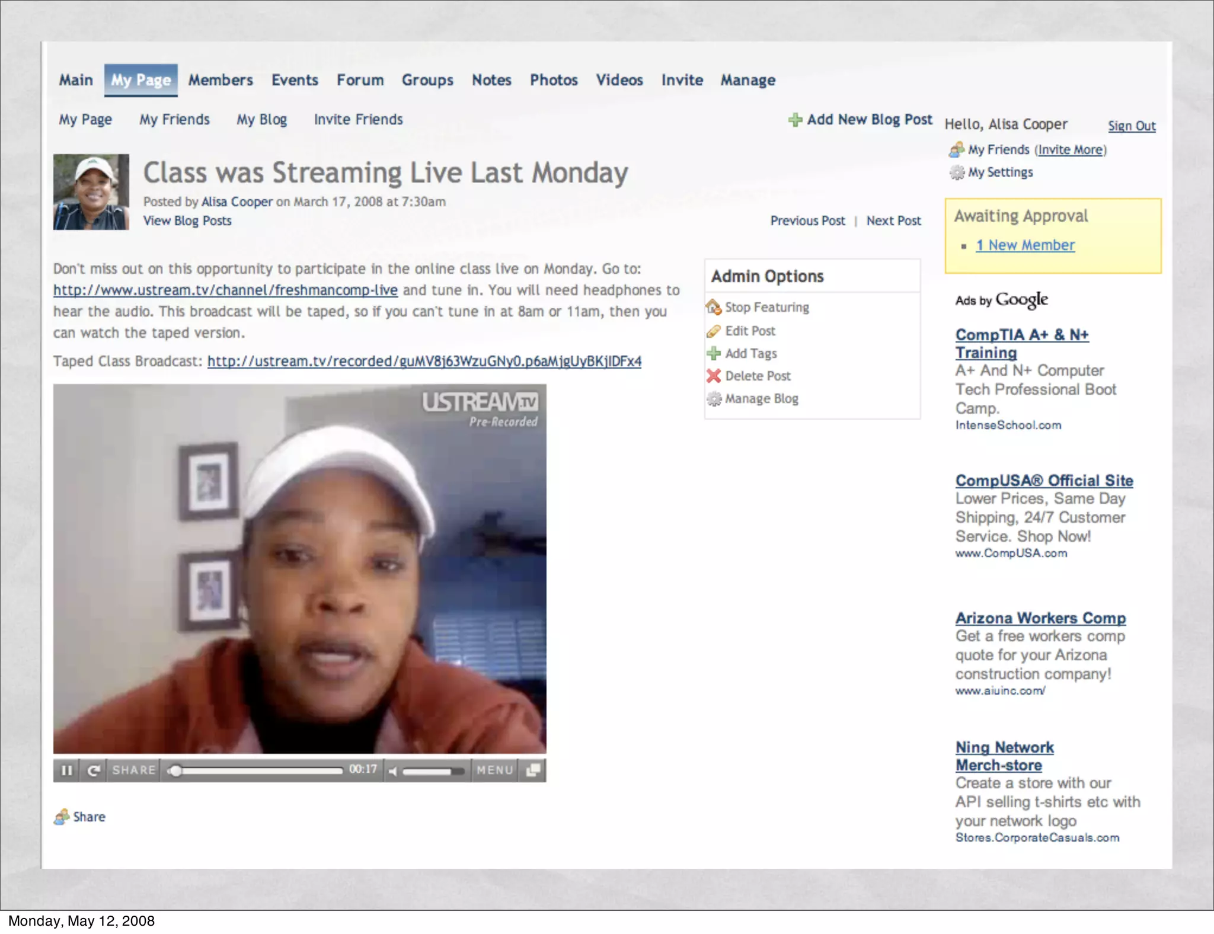The height and width of the screenshot is (934, 1214).
Task: Switch to the Members tab
Action: coord(221,80)
